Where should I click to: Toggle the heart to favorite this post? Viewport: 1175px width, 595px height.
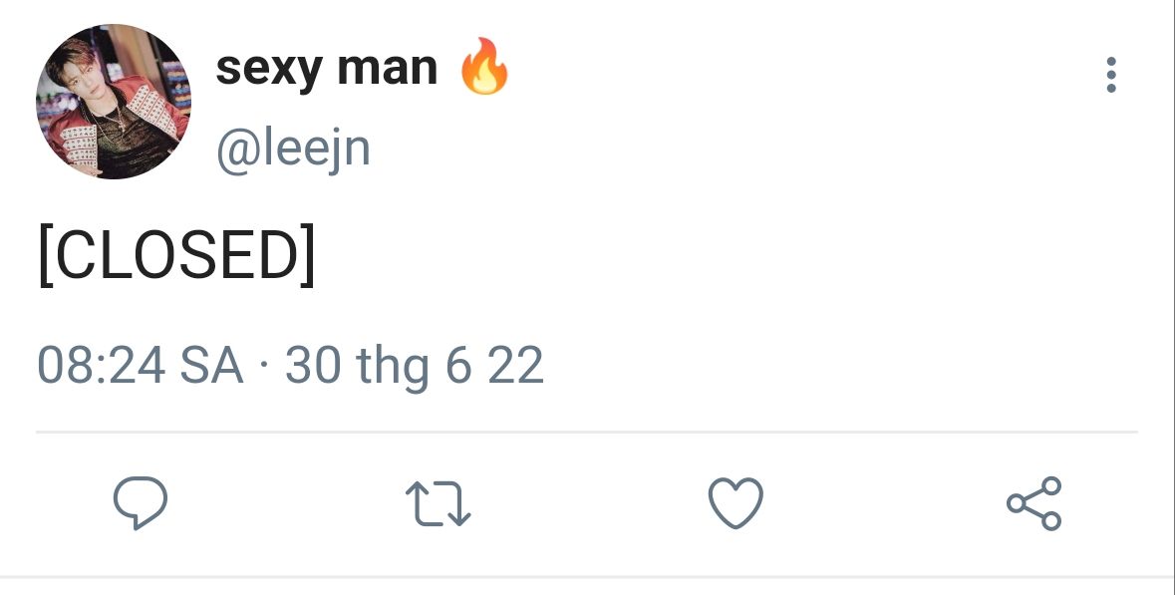(x=735, y=503)
